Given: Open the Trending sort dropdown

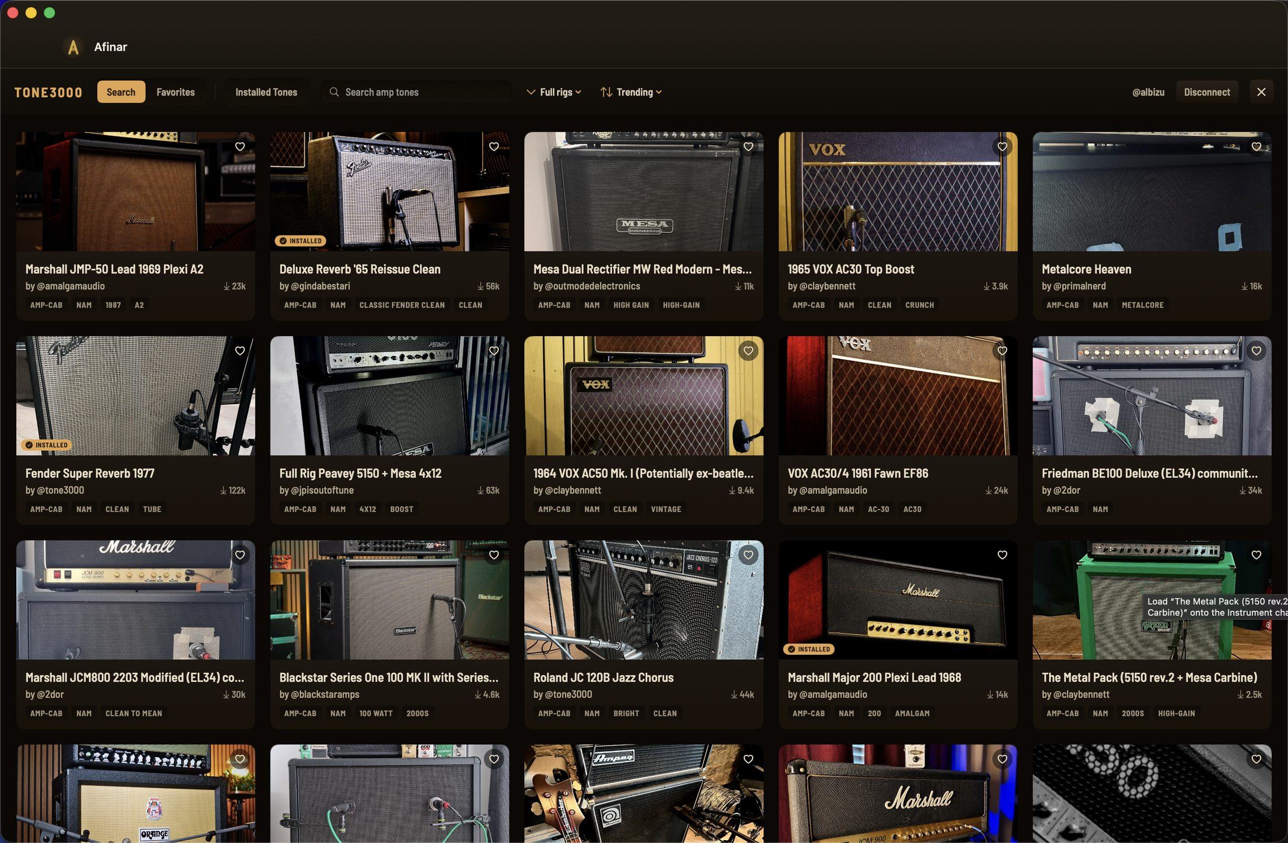Looking at the screenshot, I should [x=631, y=92].
